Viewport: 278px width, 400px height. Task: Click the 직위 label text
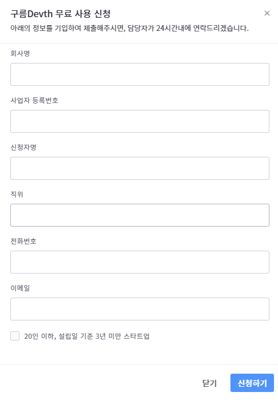pyautogui.click(x=17, y=194)
